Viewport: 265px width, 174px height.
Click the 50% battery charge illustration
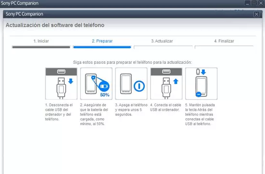pos(96,84)
